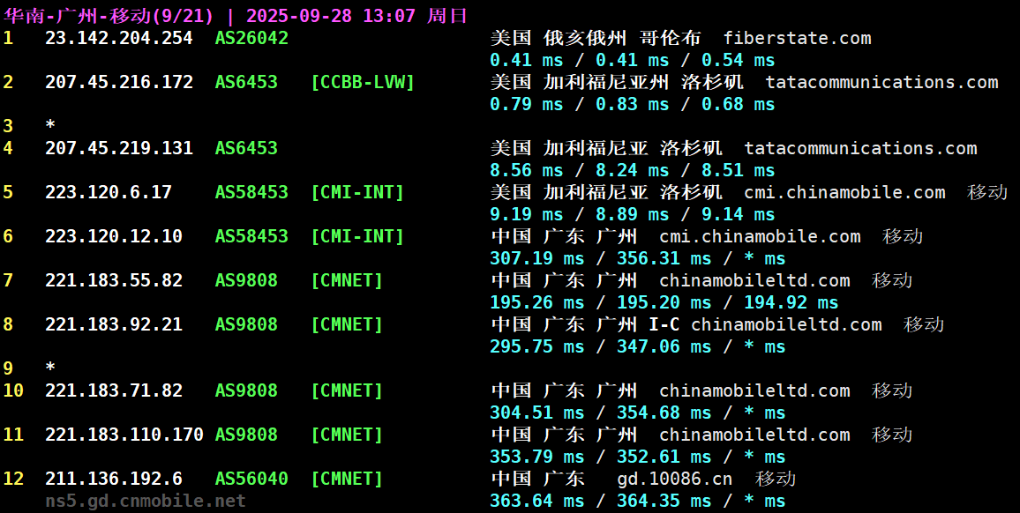The height and width of the screenshot is (513, 1020).
Task: Click the asterisk on hop 3
Action: (x=50, y=125)
